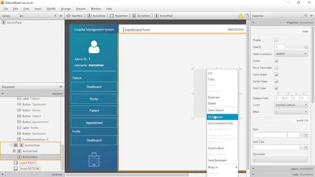Screen dimensions: 315x177
Task: Click Doctor button in form preview
Action: pyautogui.click(x=94, y=99)
